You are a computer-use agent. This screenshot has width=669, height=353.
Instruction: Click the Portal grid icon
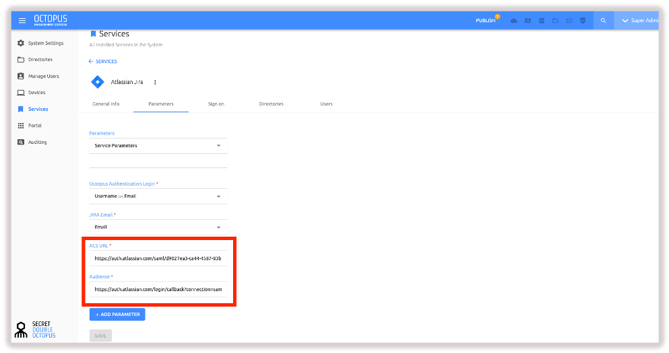pyautogui.click(x=20, y=126)
